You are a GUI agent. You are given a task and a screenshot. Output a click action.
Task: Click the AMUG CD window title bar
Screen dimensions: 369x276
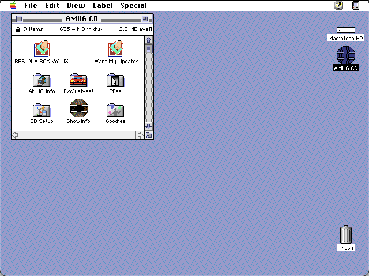(82, 18)
